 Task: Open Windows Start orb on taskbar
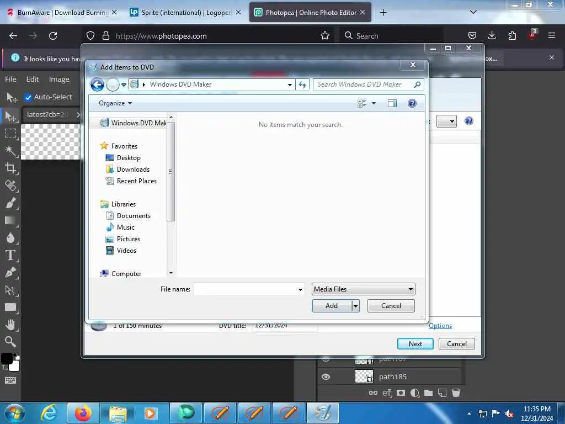click(15, 413)
